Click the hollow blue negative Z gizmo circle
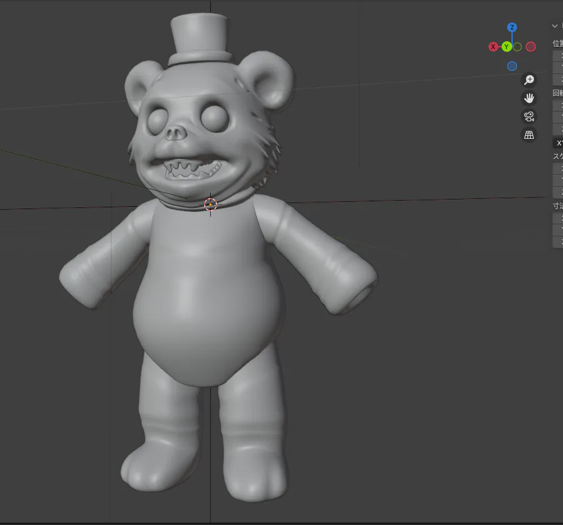This screenshot has height=525, width=563. point(512,66)
